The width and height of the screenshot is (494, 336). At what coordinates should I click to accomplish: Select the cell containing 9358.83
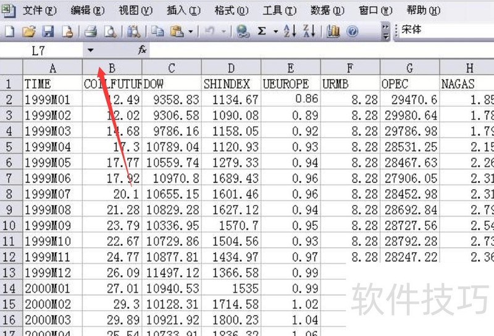(172, 99)
